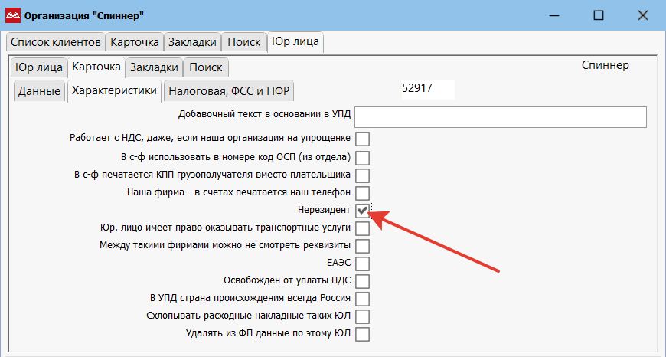This screenshot has width=666, height=357.
Task: Click the 52917 ID number field
Action: [x=426, y=88]
